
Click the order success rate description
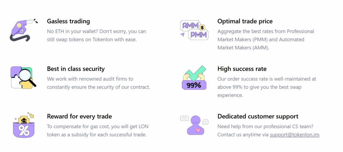tap(267, 87)
